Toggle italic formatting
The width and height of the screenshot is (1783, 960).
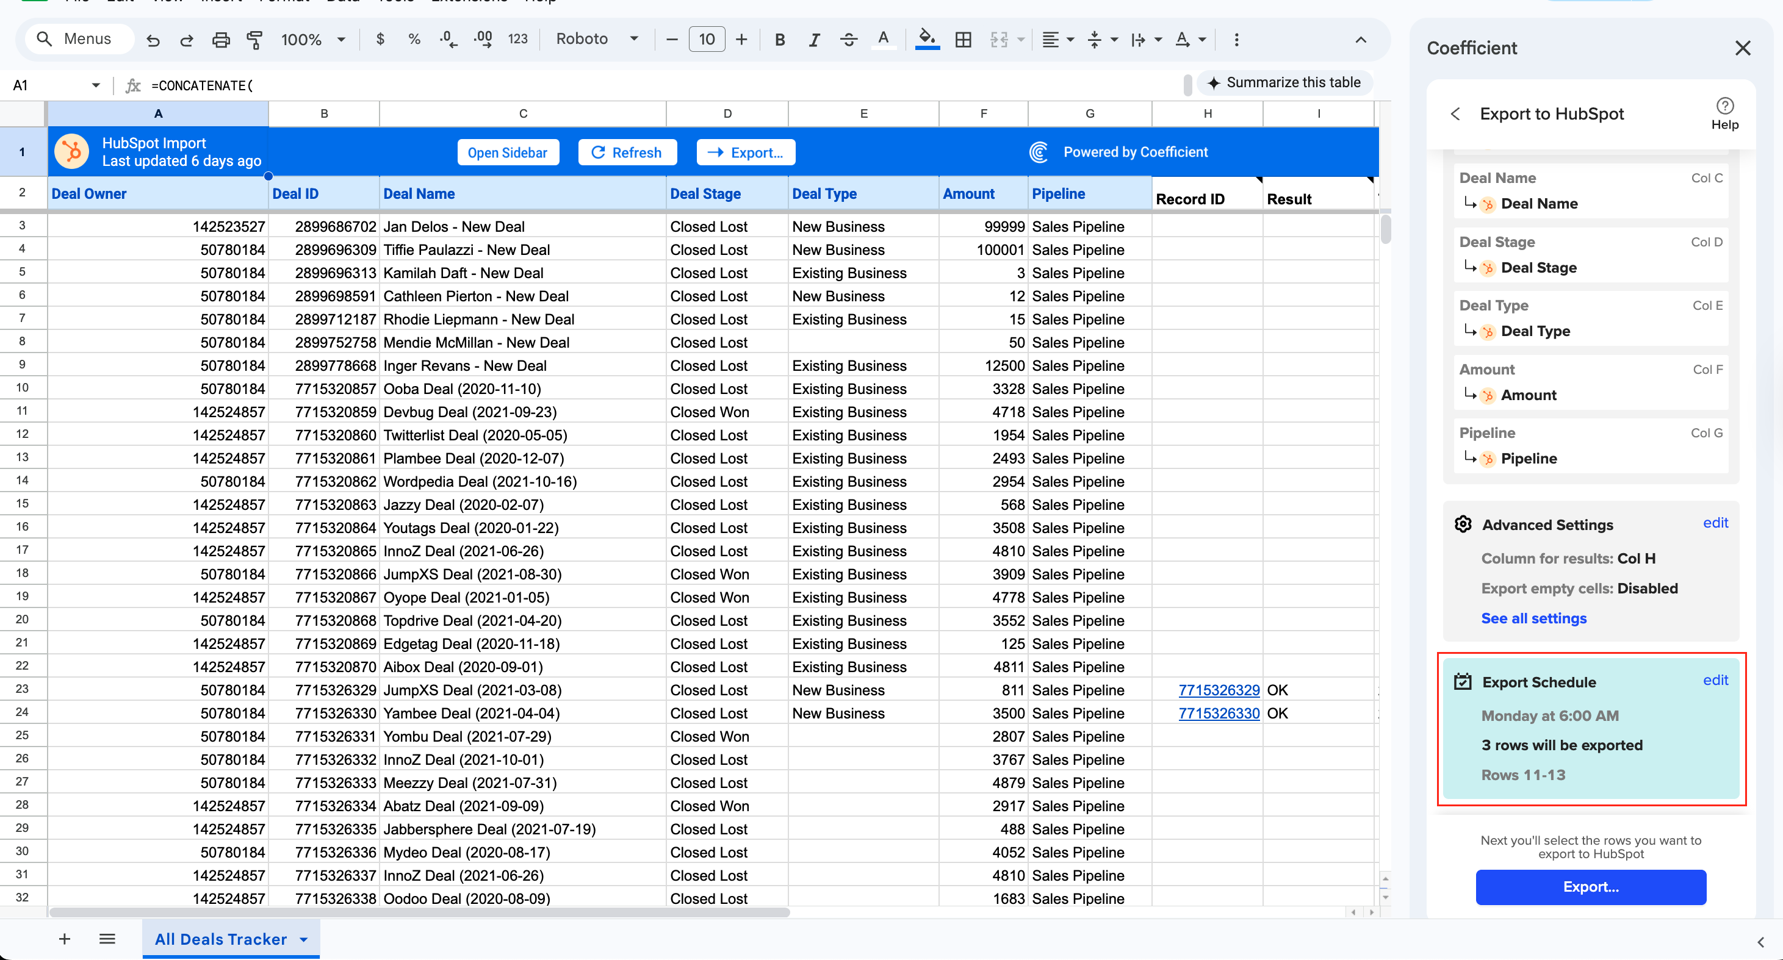814,40
